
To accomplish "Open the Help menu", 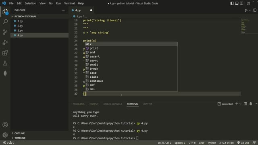I will click(81, 3).
